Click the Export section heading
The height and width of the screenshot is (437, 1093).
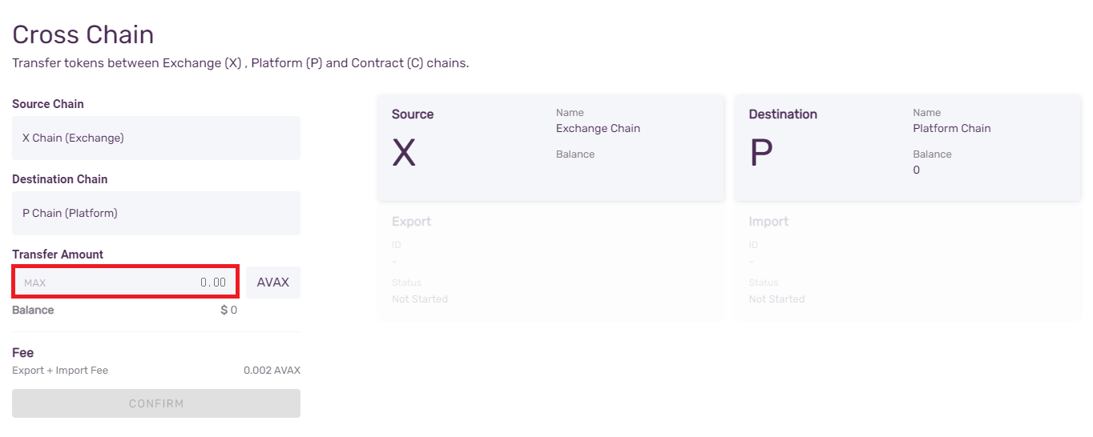(x=411, y=222)
